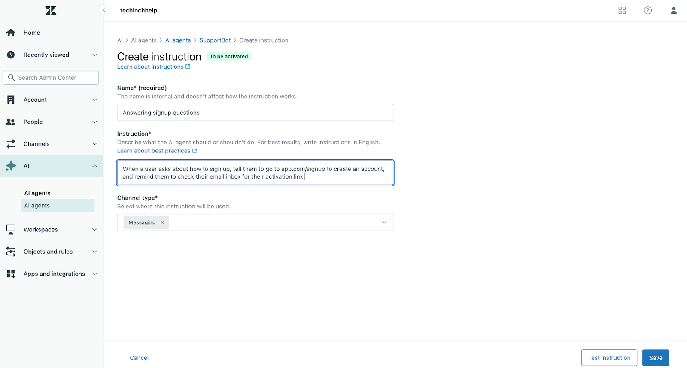Open the Channel type dropdown arrow
The width and height of the screenshot is (687, 368).
pyautogui.click(x=384, y=222)
